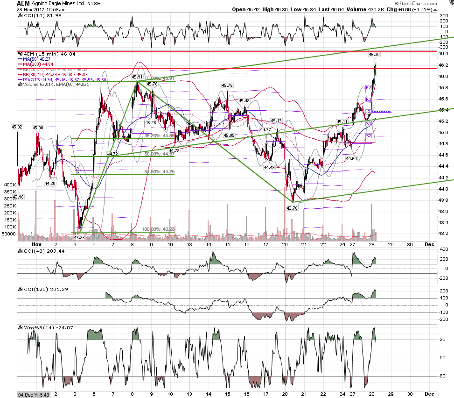
Task: Click the Agnico Eagle Mines Ltd. company name
Action: click(x=58, y=3)
